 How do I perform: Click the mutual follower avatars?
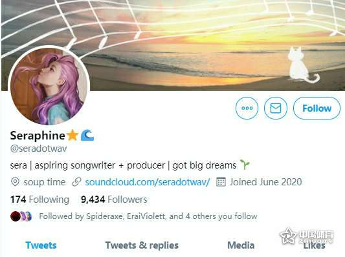pyautogui.click(x=21, y=216)
